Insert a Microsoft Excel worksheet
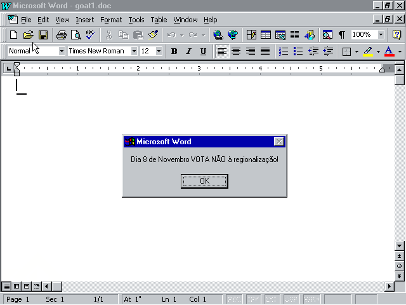The height and width of the screenshot is (305, 406). click(x=280, y=35)
